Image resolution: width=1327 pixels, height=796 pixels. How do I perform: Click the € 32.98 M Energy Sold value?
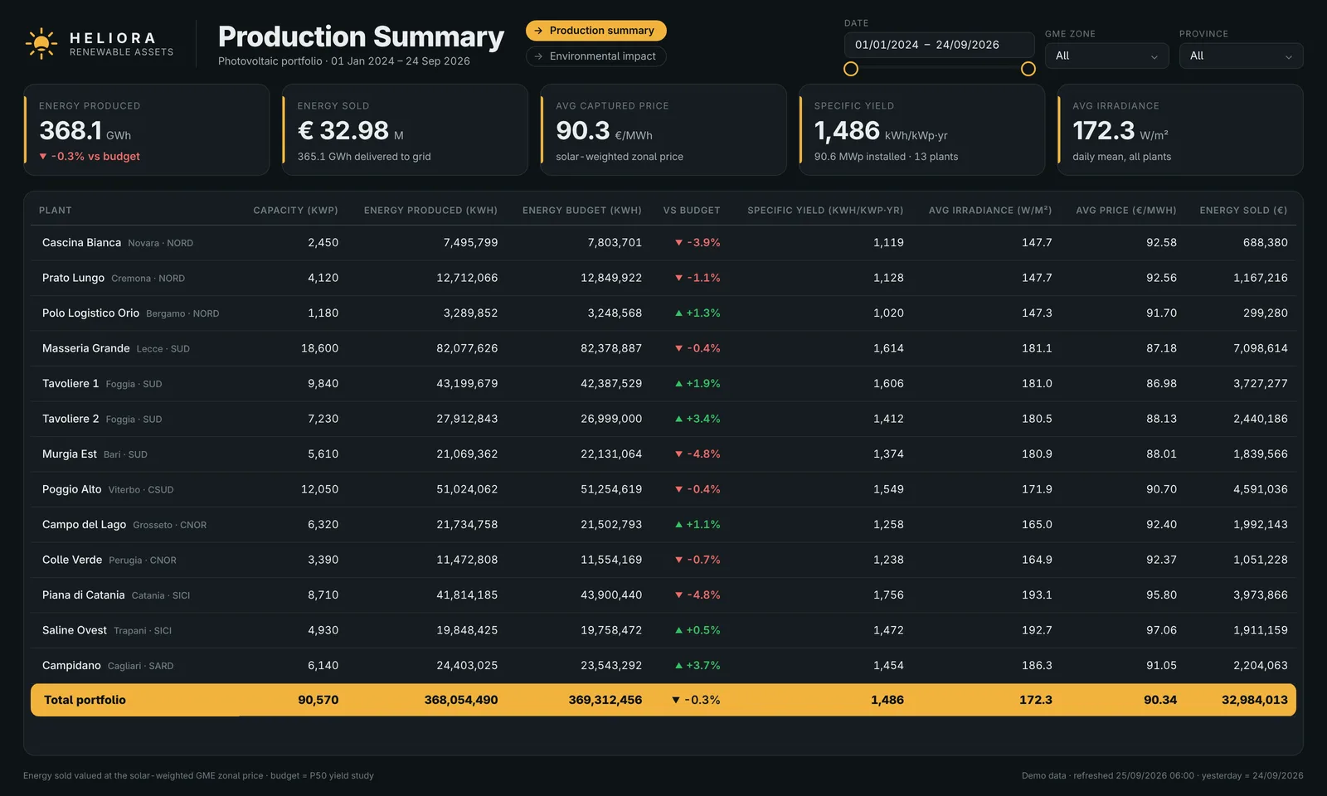tap(350, 131)
